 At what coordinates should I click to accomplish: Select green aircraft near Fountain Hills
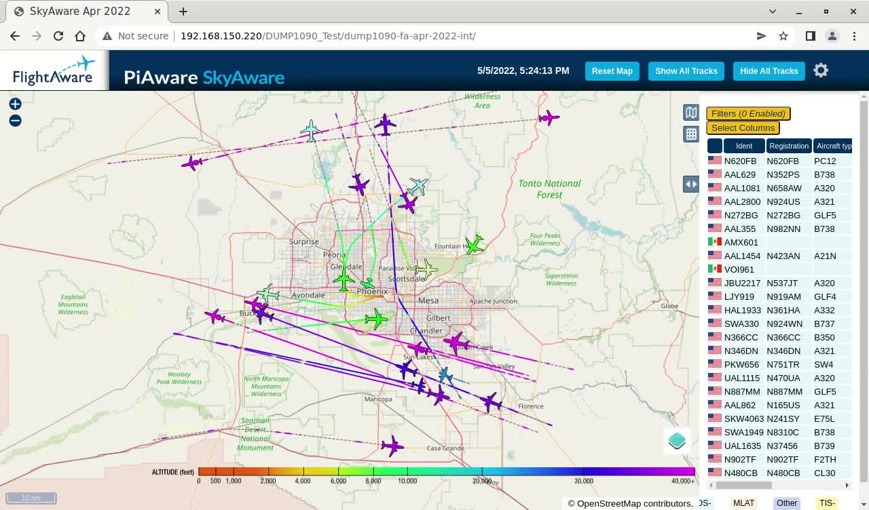point(474,245)
